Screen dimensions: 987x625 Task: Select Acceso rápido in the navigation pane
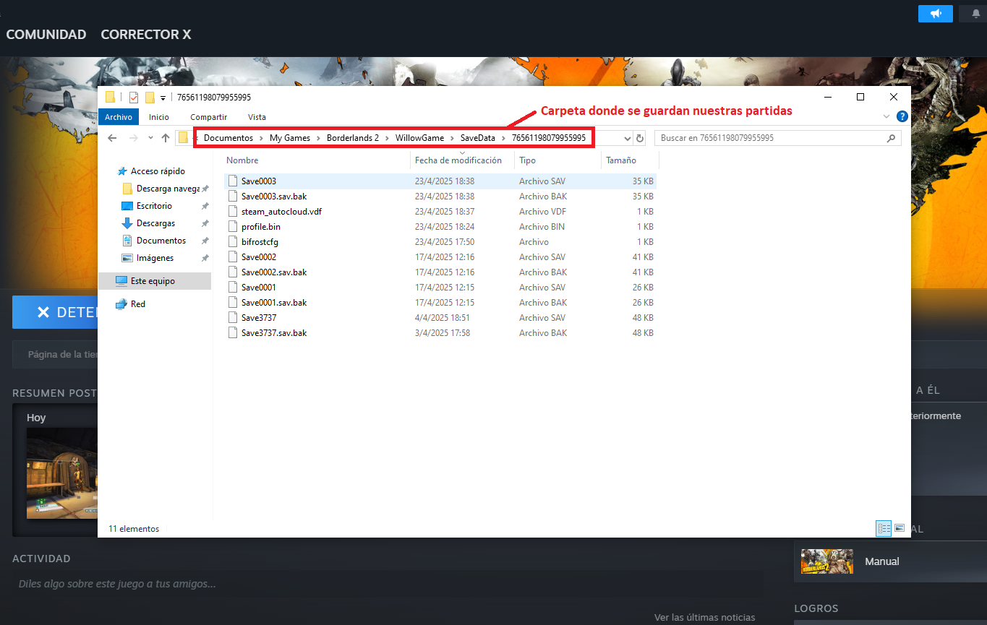pyautogui.click(x=158, y=171)
